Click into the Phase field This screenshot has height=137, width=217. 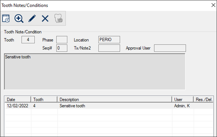[x=62, y=40]
